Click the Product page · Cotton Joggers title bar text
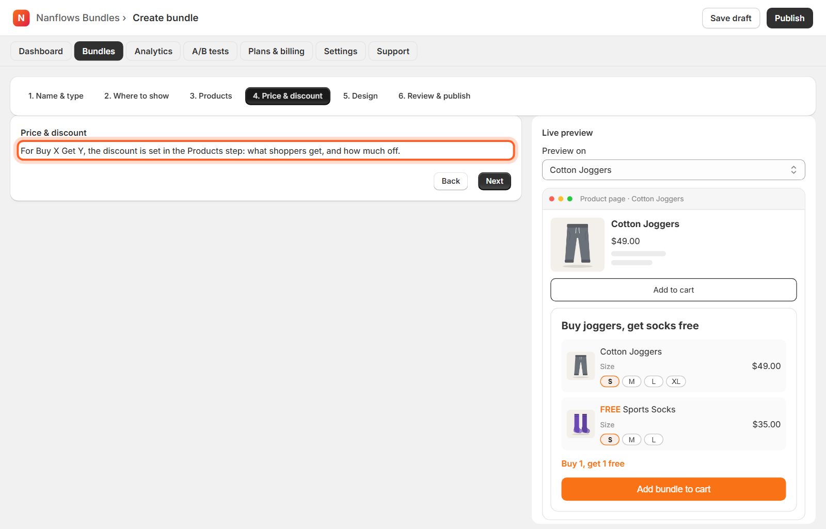This screenshot has height=529, width=826. point(631,199)
